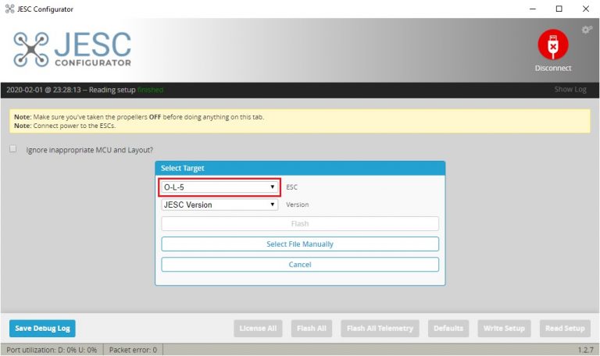Click the version number 1.2.7

point(585,350)
